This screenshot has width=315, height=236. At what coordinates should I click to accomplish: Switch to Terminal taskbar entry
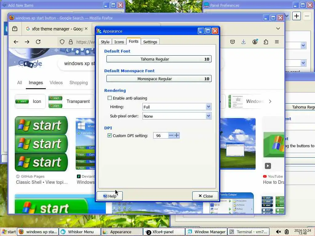click(x=248, y=232)
